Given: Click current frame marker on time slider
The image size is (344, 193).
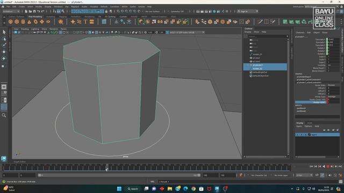Looking at the screenshot, I should pyautogui.click(x=107, y=167).
